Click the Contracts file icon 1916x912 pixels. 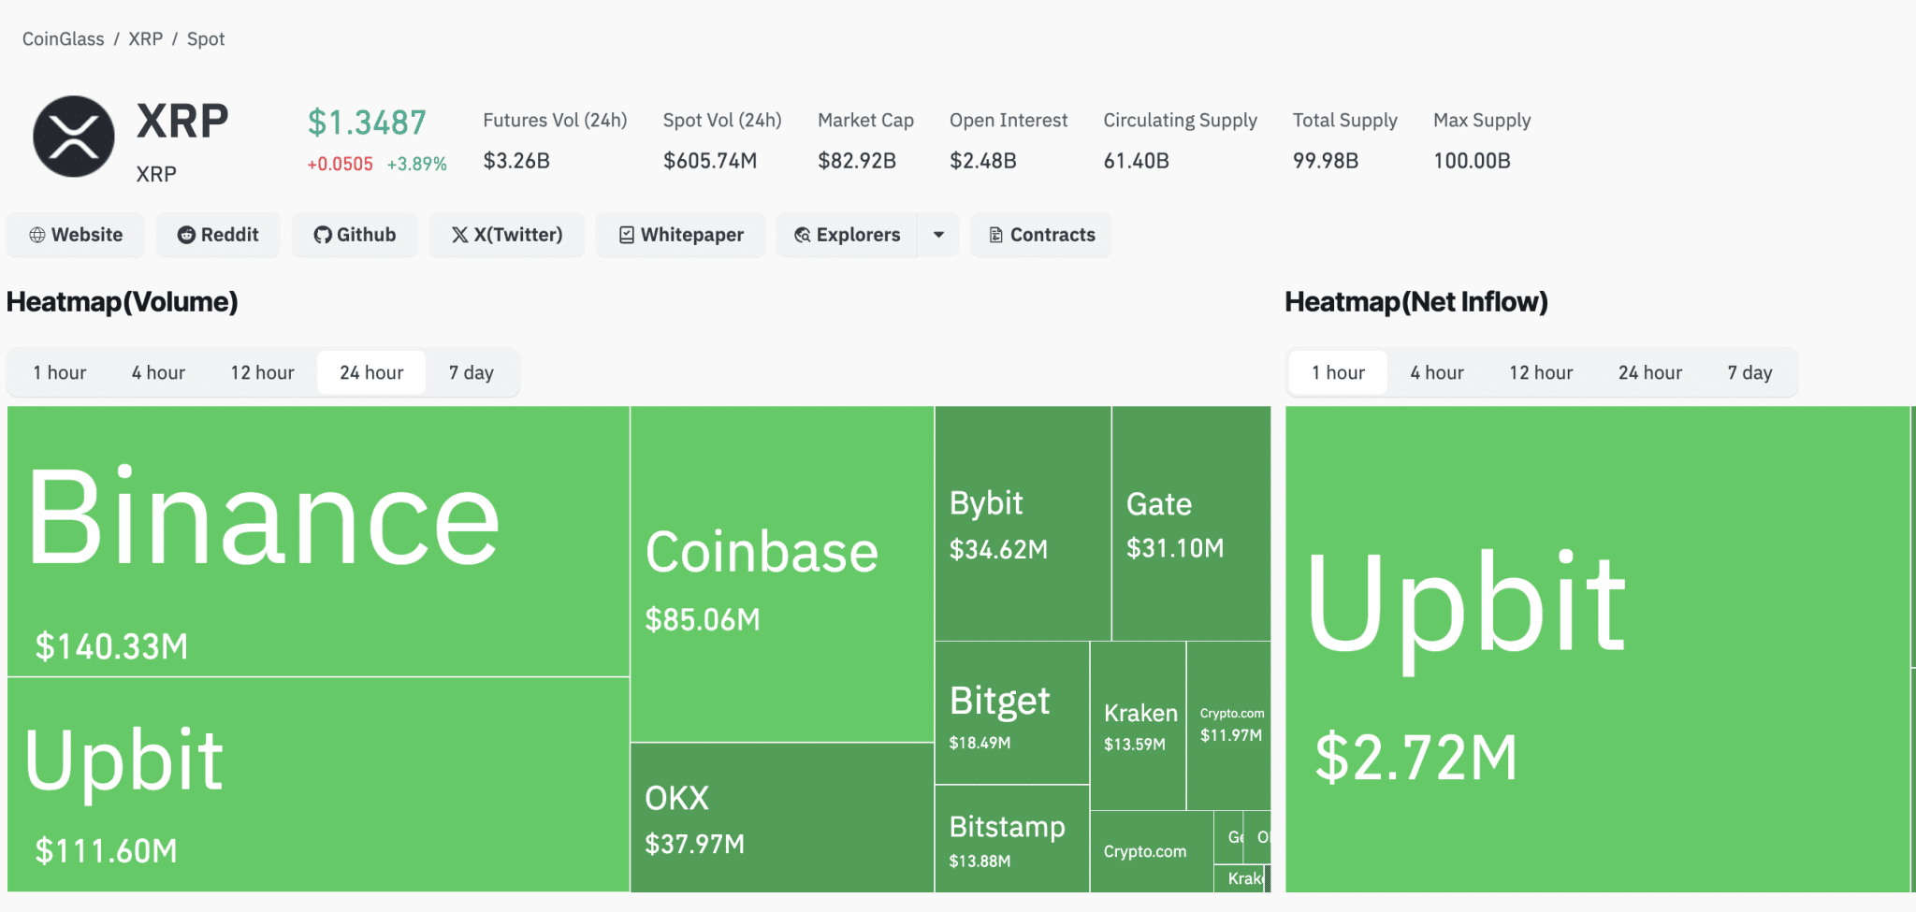pos(996,235)
